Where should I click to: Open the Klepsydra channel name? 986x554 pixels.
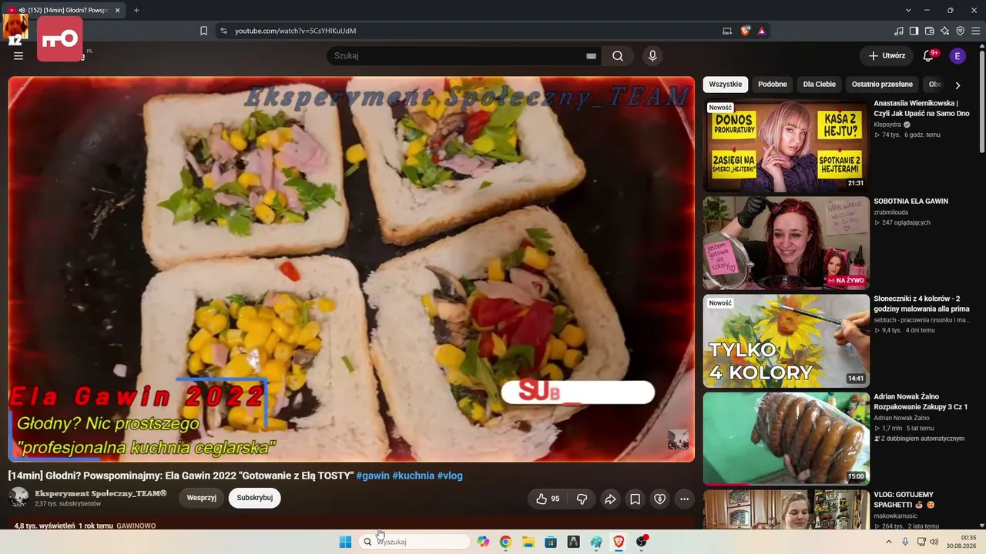[x=887, y=125]
